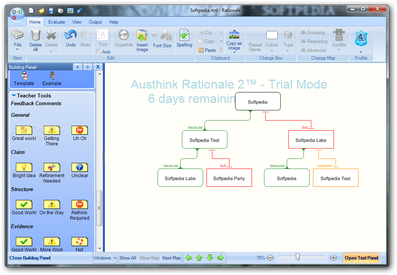397x275 pixels.
Task: Click the zoom out minus button
Action: 270,258
